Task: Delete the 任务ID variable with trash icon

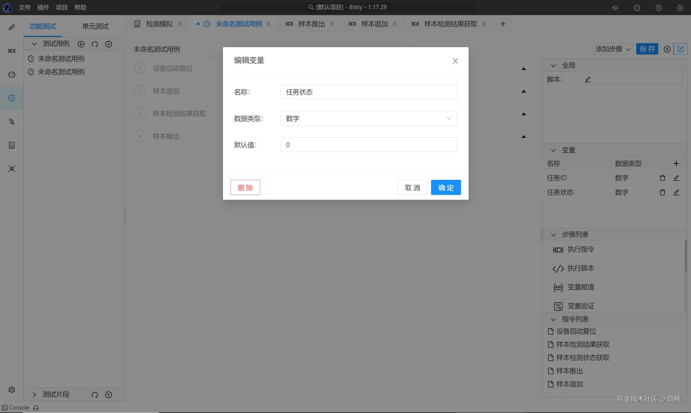Action: (662, 178)
